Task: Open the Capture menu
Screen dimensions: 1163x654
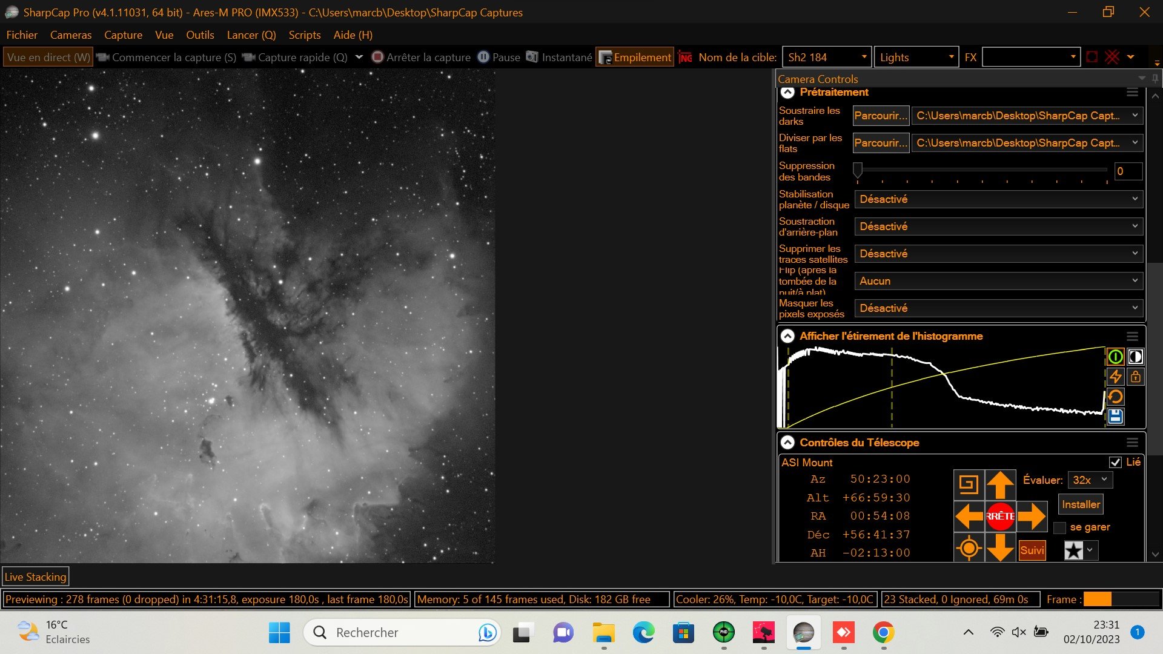Action: (123, 35)
